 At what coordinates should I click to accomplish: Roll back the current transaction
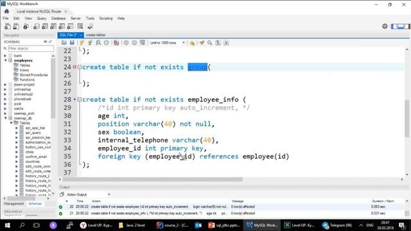(134, 43)
